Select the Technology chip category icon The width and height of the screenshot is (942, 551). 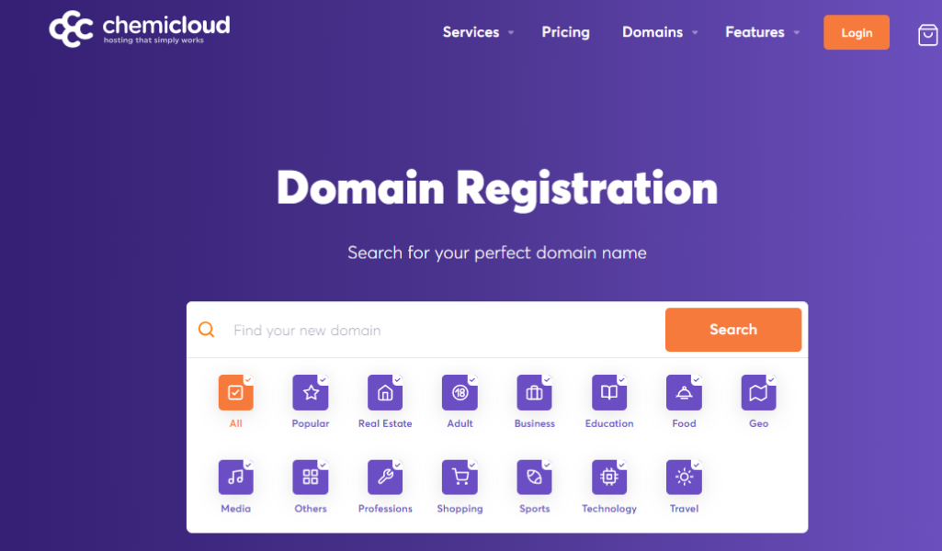coord(609,478)
